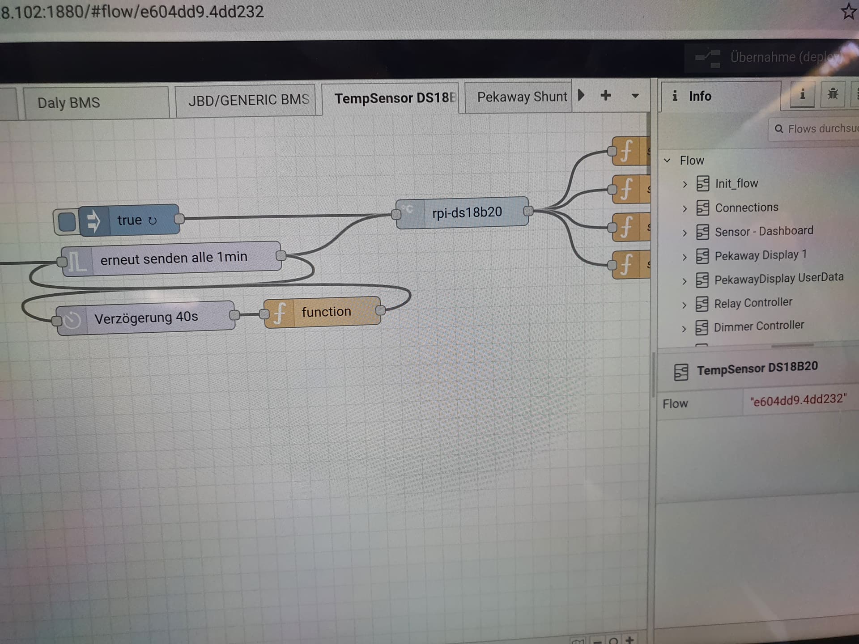Viewport: 859px width, 644px height.
Task: Open the debug messages bug icon
Action: (x=833, y=94)
